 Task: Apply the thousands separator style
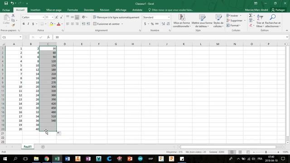click(x=157, y=24)
